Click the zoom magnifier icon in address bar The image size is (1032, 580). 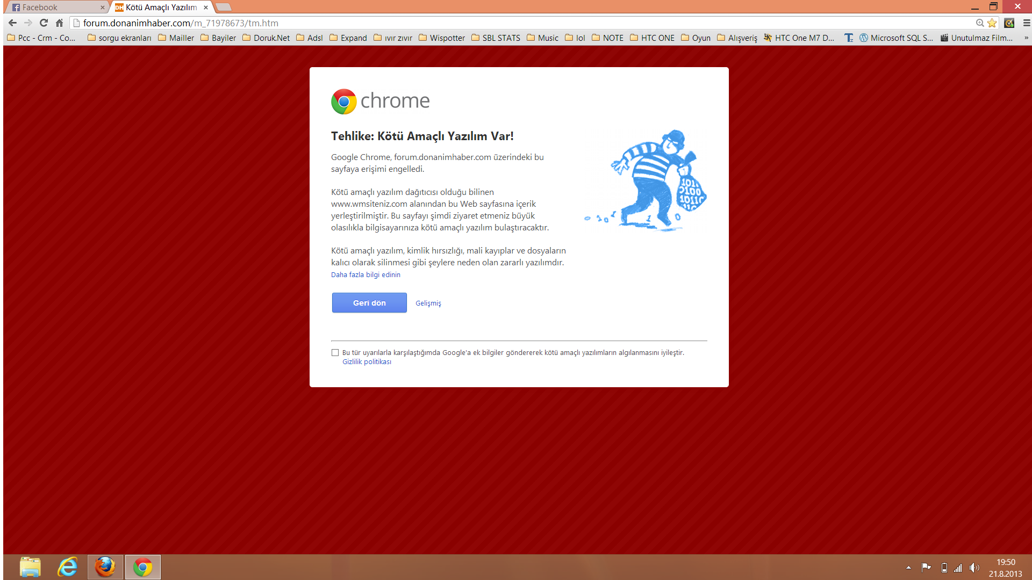tap(980, 23)
